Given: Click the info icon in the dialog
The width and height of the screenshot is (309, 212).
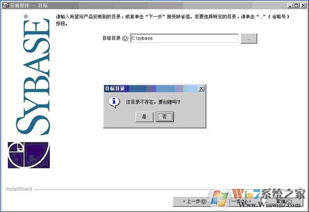Looking at the screenshot, I should pos(114,102).
